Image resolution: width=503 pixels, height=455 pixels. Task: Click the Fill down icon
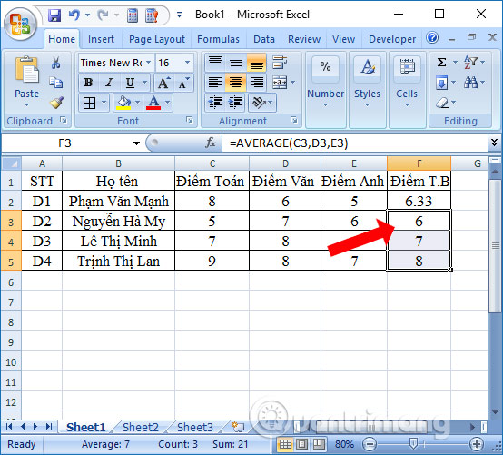(442, 83)
